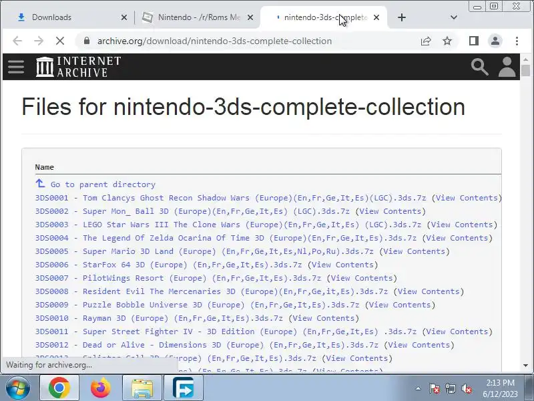Screen dimensions: 534x401
Task: Open Windows Explorer from taskbar
Action: tap(142, 388)
